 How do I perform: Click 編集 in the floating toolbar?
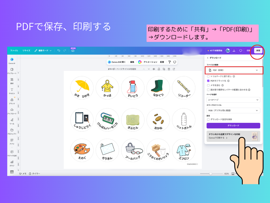[x=132, y=62]
